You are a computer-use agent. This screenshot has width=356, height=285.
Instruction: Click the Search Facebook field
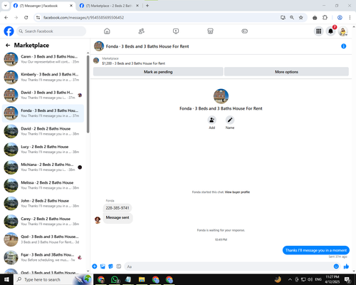click(x=51, y=31)
